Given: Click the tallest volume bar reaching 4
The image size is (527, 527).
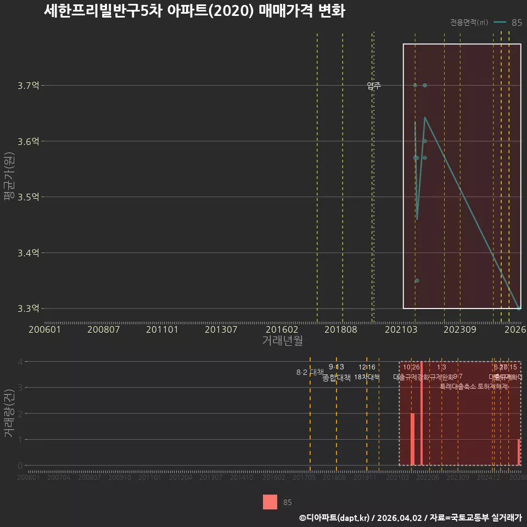Looking at the screenshot, I should [422, 413].
